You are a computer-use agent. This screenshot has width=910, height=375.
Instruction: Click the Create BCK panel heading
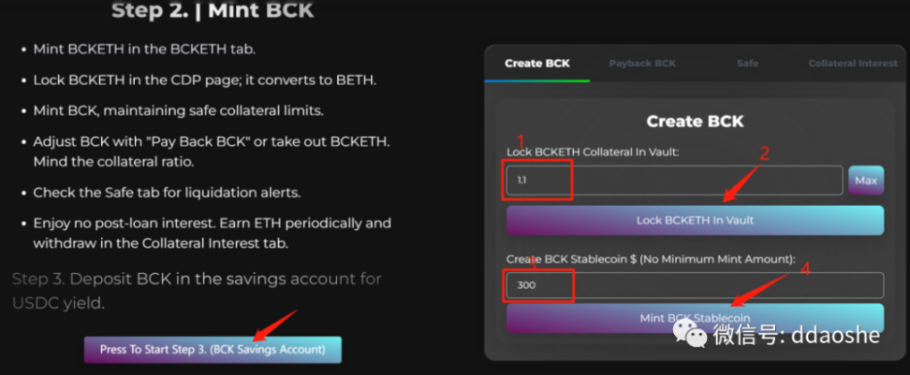coord(695,122)
